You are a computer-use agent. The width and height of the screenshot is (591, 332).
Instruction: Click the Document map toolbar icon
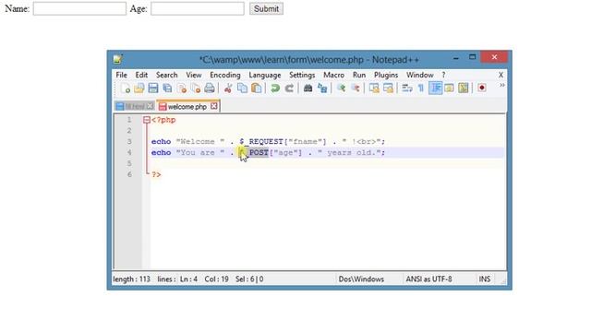pyautogui.click(x=464, y=89)
